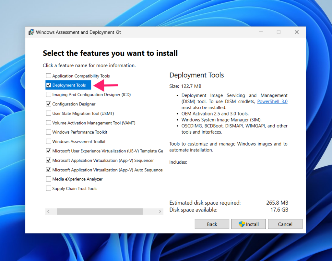The width and height of the screenshot is (332, 261).
Task: Select the Media eXperience Analyzer feature name
Action: pyautogui.click(x=77, y=179)
